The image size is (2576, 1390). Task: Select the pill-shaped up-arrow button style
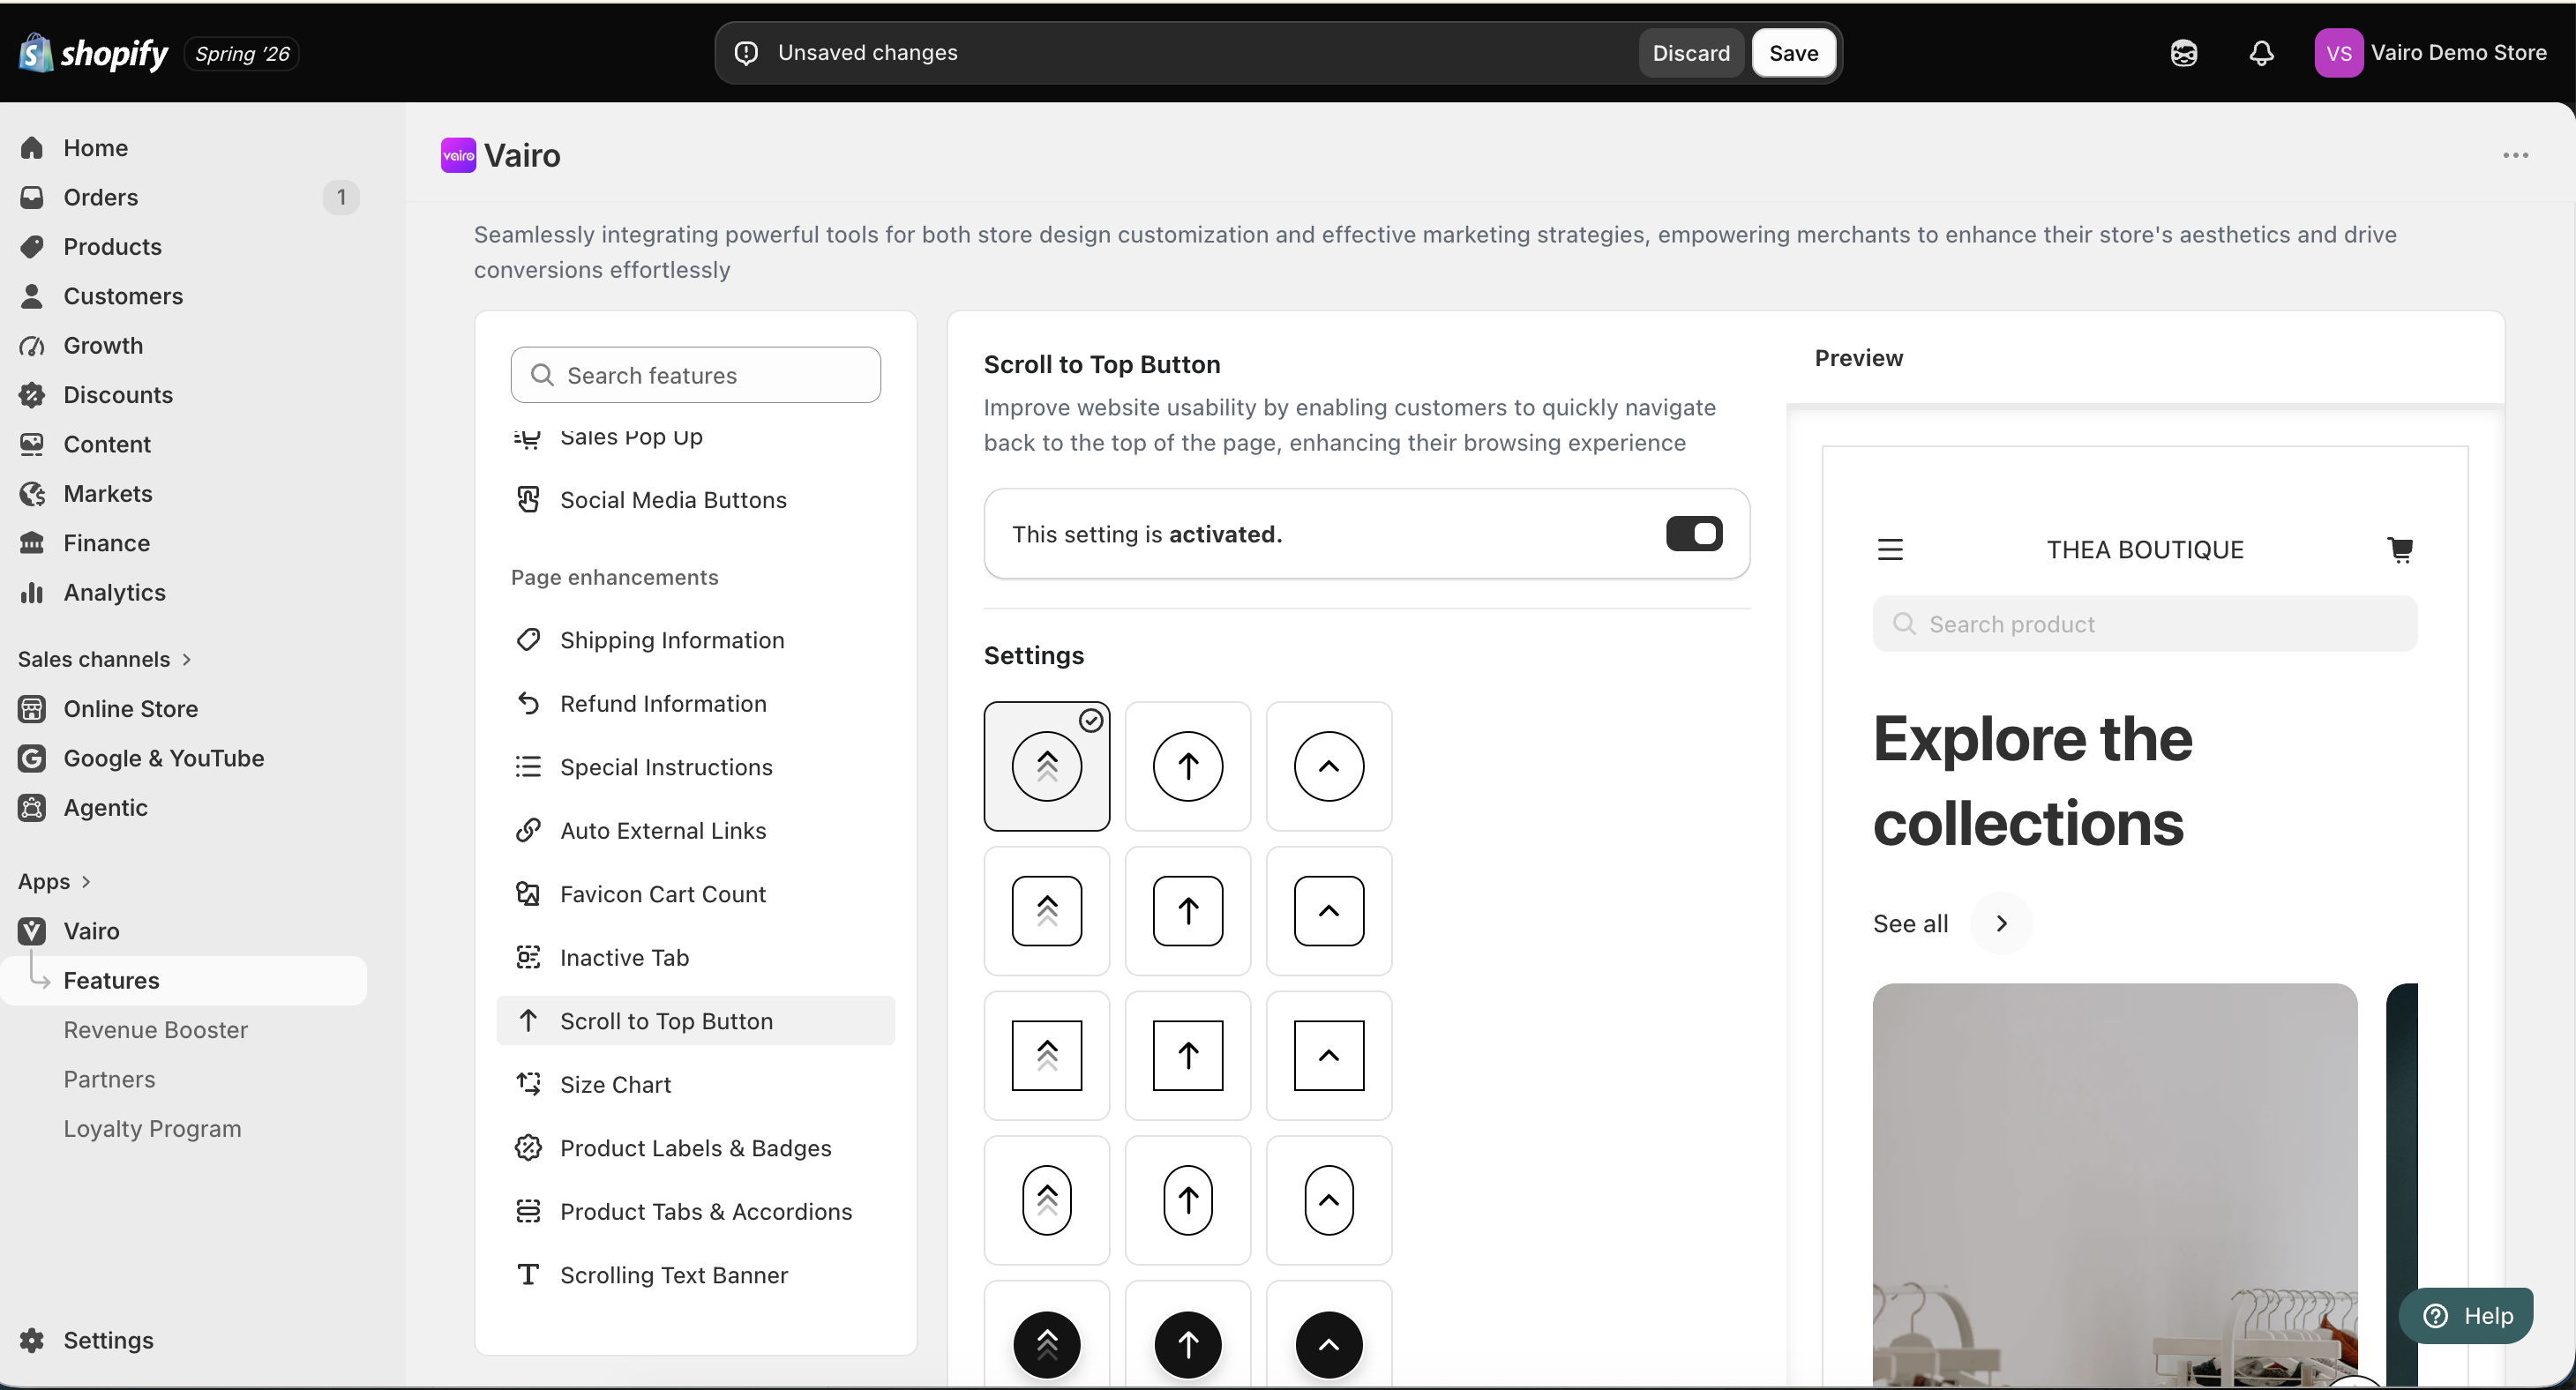(1188, 1199)
